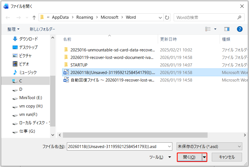This screenshot has width=249, height=167.
Task: Go up one folder level
Action: (x=34, y=17)
